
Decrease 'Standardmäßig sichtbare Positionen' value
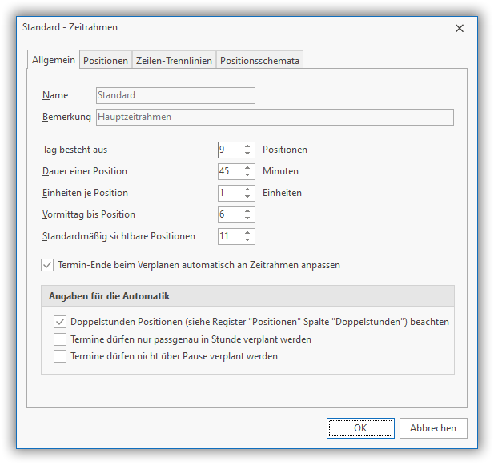248,240
